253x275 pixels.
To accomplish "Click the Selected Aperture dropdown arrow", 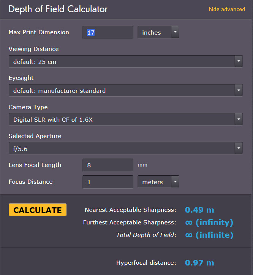I will point(239,148).
